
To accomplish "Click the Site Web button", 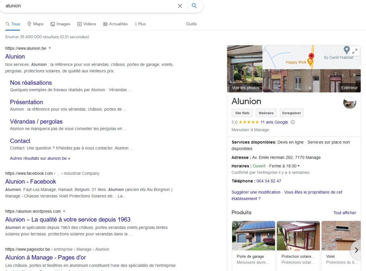I will click(242, 113).
